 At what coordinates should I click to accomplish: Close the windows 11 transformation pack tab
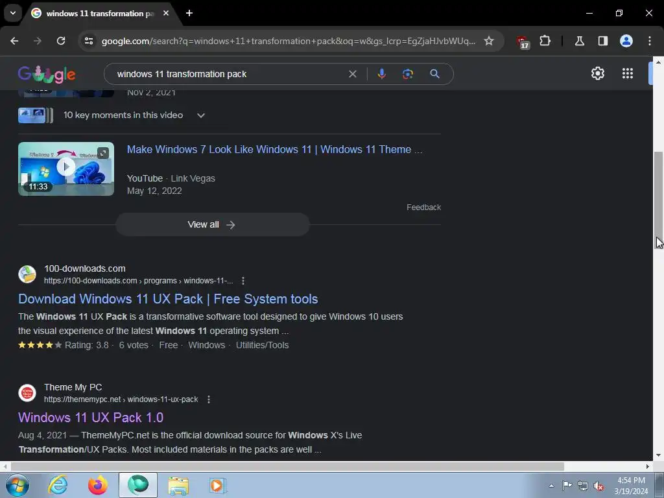tap(166, 13)
